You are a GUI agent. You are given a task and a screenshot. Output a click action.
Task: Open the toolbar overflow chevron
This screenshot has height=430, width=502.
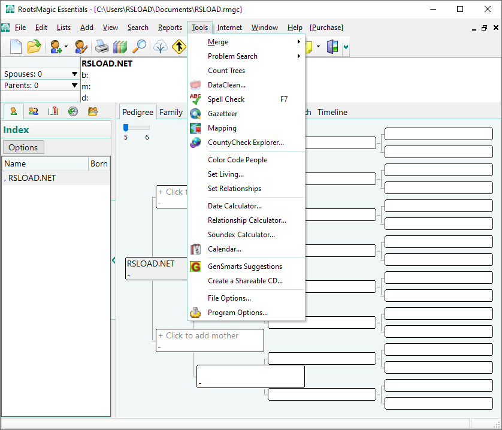point(346,47)
